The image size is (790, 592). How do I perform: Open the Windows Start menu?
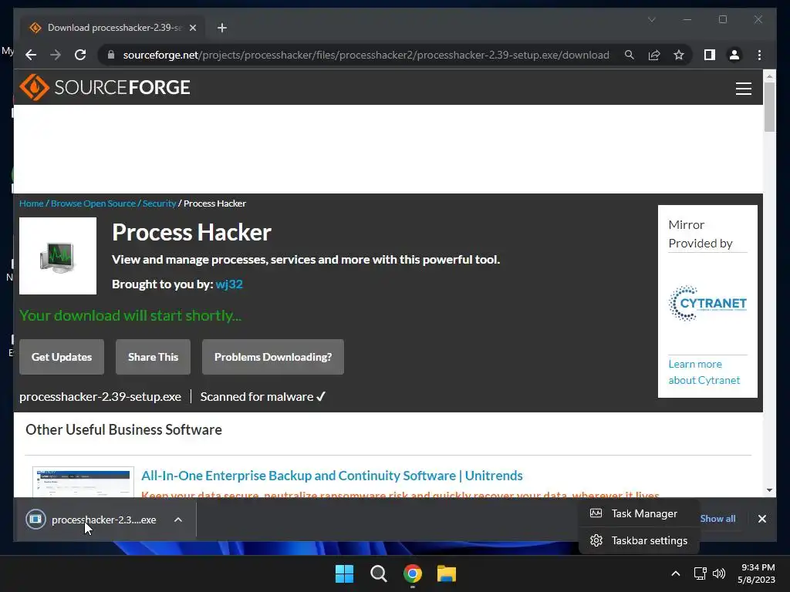tap(345, 573)
